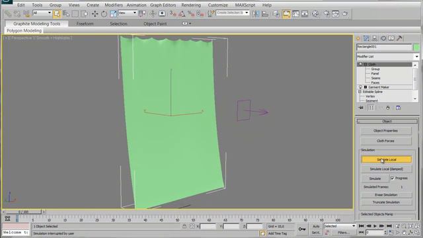Viewport: 423px width, 238px height.
Task: Open the Hierarchy panel tab icon
Action: [x=375, y=38]
